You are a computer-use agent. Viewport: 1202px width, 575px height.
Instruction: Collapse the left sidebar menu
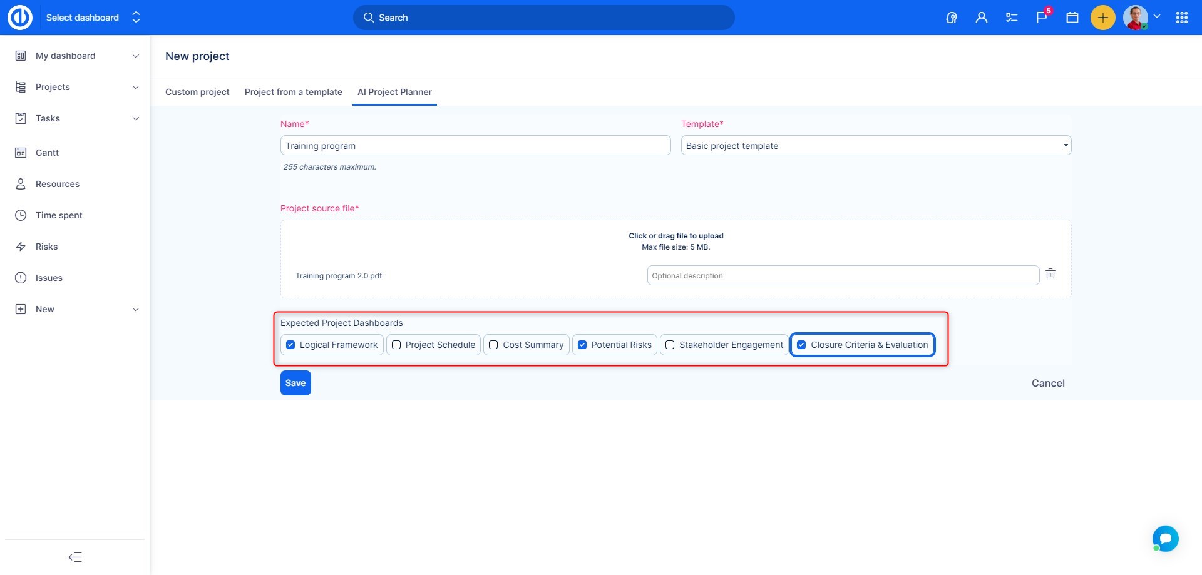click(x=75, y=557)
